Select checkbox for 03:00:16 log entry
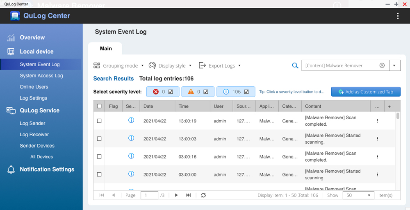This screenshot has width=410, height=210. click(x=99, y=156)
